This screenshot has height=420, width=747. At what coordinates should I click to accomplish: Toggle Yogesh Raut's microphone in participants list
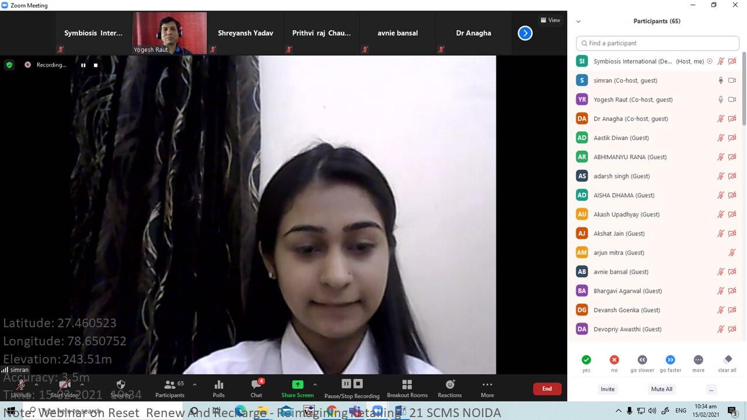click(x=721, y=100)
